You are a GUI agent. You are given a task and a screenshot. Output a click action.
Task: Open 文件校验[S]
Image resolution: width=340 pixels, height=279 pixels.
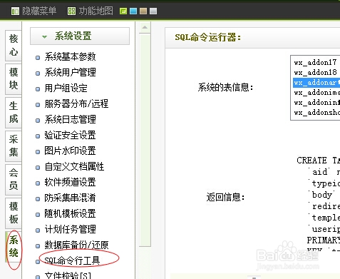click(68, 275)
